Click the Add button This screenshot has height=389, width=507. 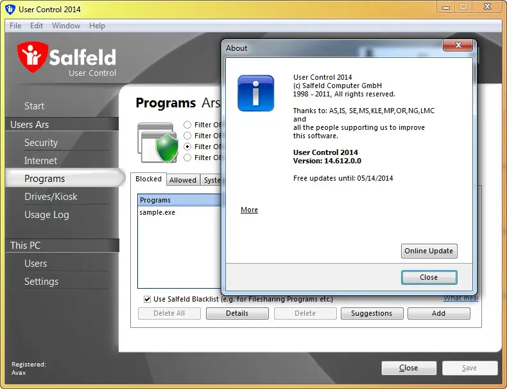(x=439, y=313)
